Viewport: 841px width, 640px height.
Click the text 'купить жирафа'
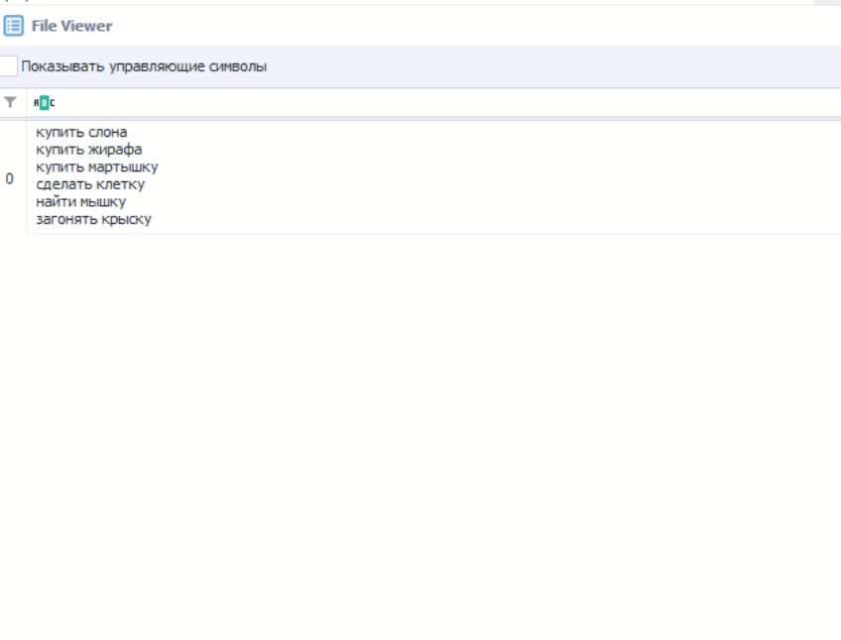coord(89,150)
